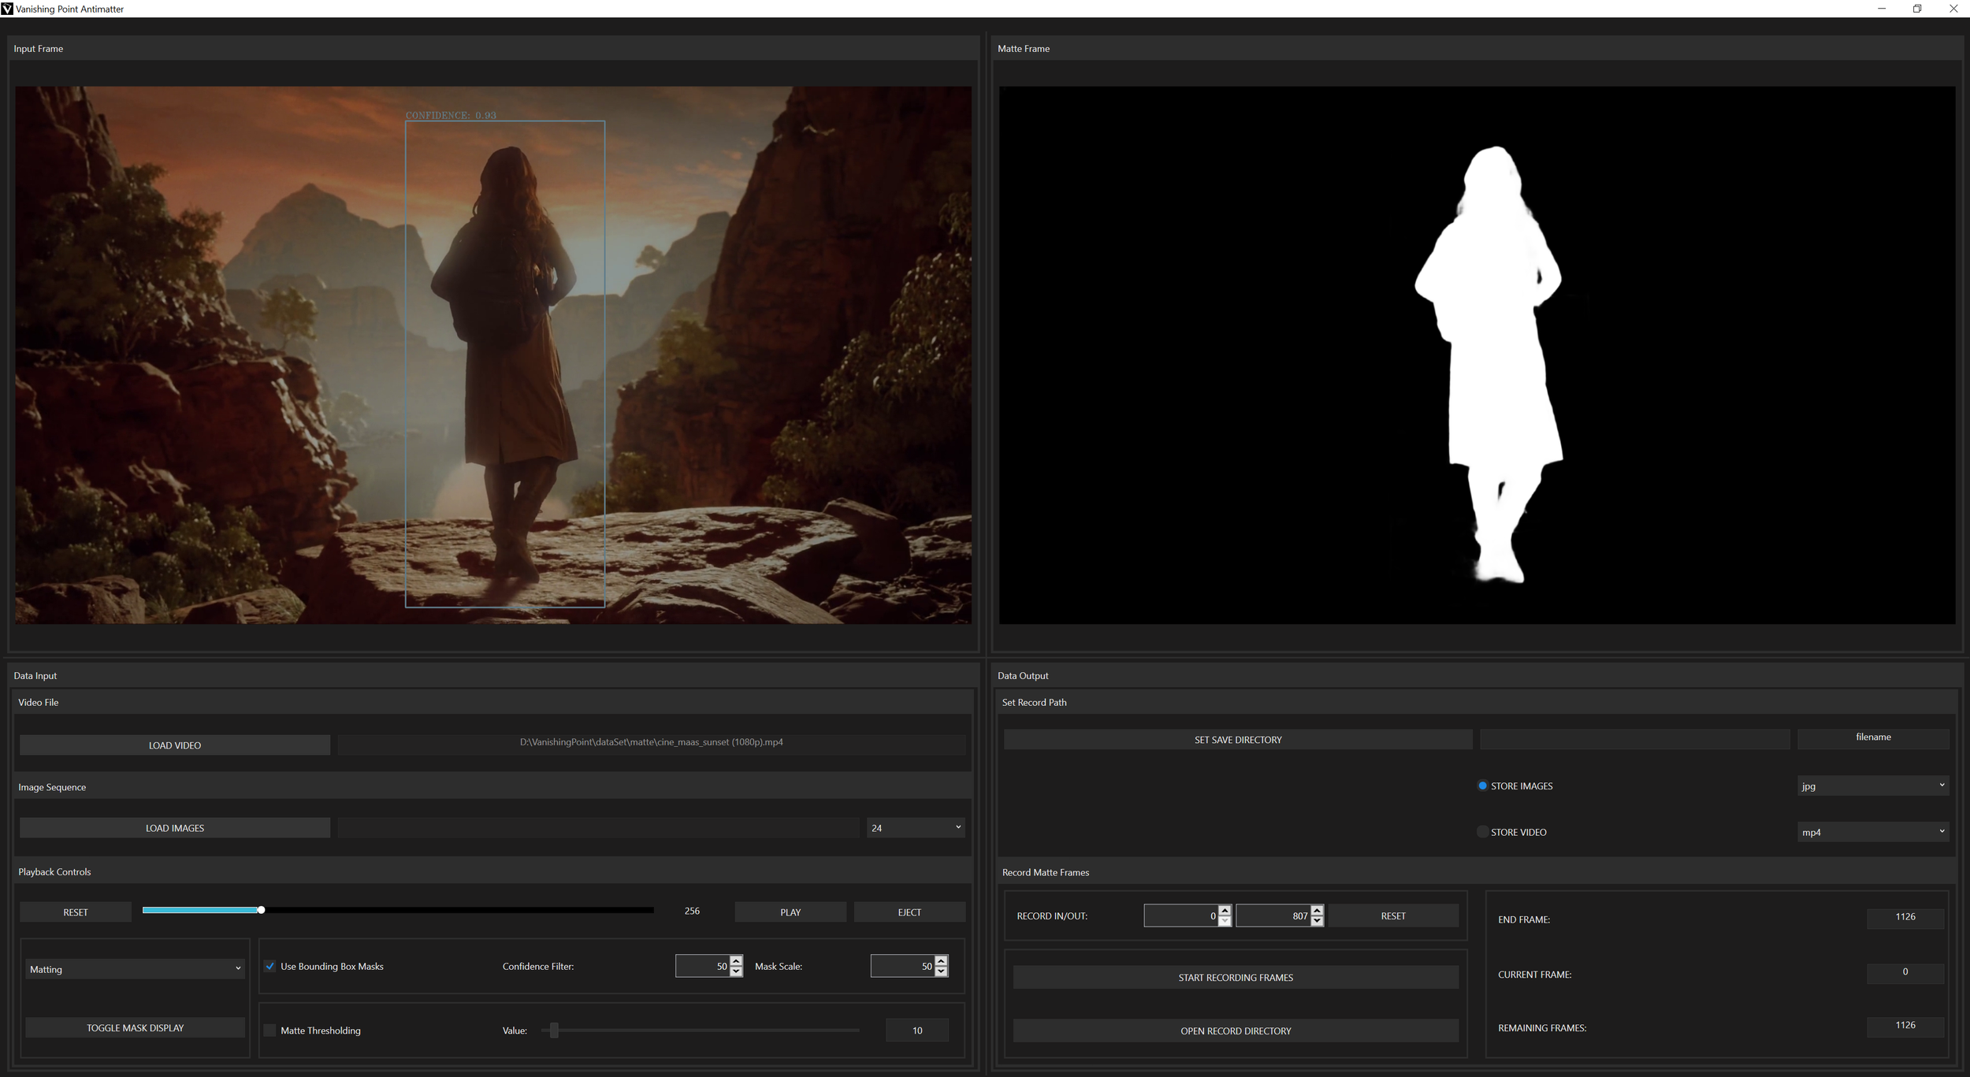Screen dimensions: 1970x1077
Task: Increase Confidence Filter with the up arrow
Action: click(x=736, y=960)
